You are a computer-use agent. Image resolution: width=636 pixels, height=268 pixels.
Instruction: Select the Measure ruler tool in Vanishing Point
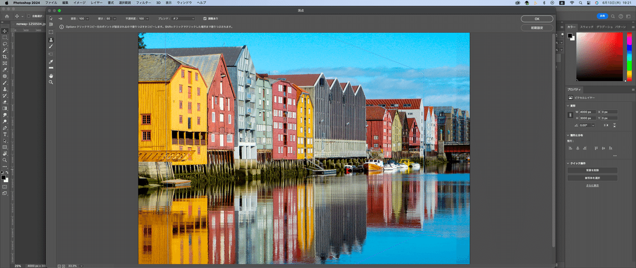[51, 68]
